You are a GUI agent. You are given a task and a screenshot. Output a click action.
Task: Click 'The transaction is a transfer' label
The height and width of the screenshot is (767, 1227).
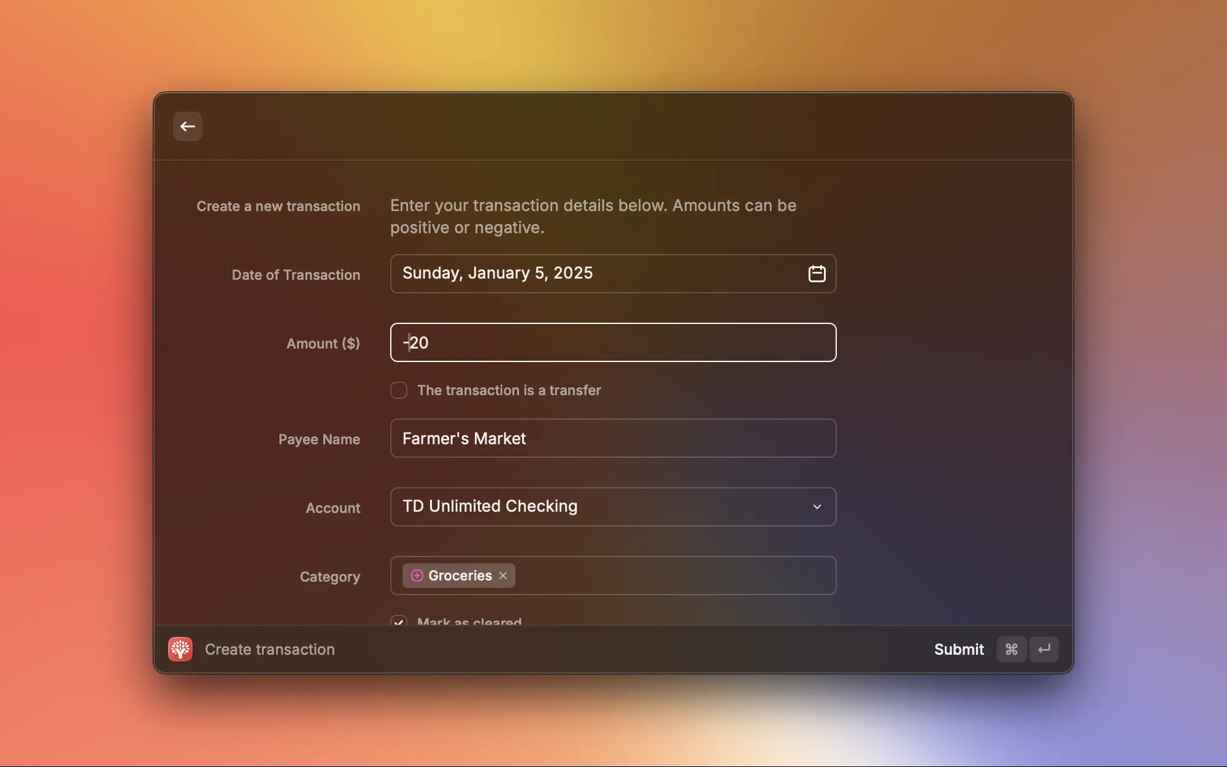[x=509, y=390]
